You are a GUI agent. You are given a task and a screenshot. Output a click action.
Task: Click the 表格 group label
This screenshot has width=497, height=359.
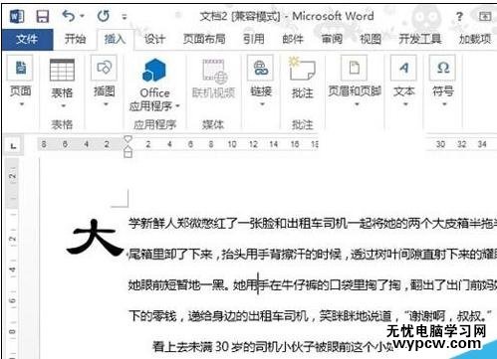pyautogui.click(x=62, y=124)
